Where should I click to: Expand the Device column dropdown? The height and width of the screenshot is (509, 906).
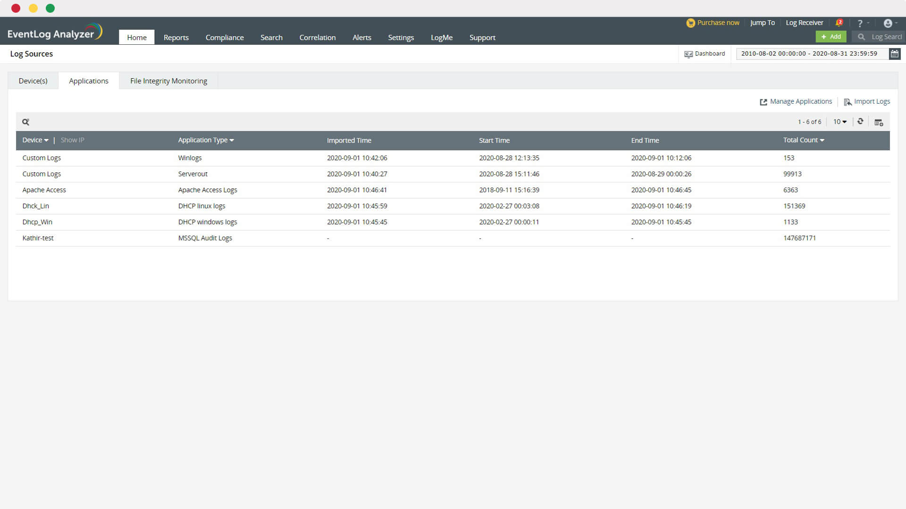click(35, 140)
